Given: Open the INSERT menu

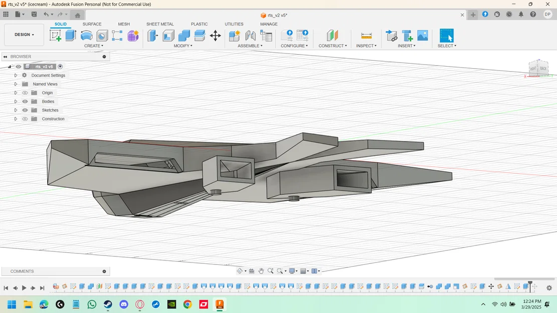Looking at the screenshot, I should 407,46.
